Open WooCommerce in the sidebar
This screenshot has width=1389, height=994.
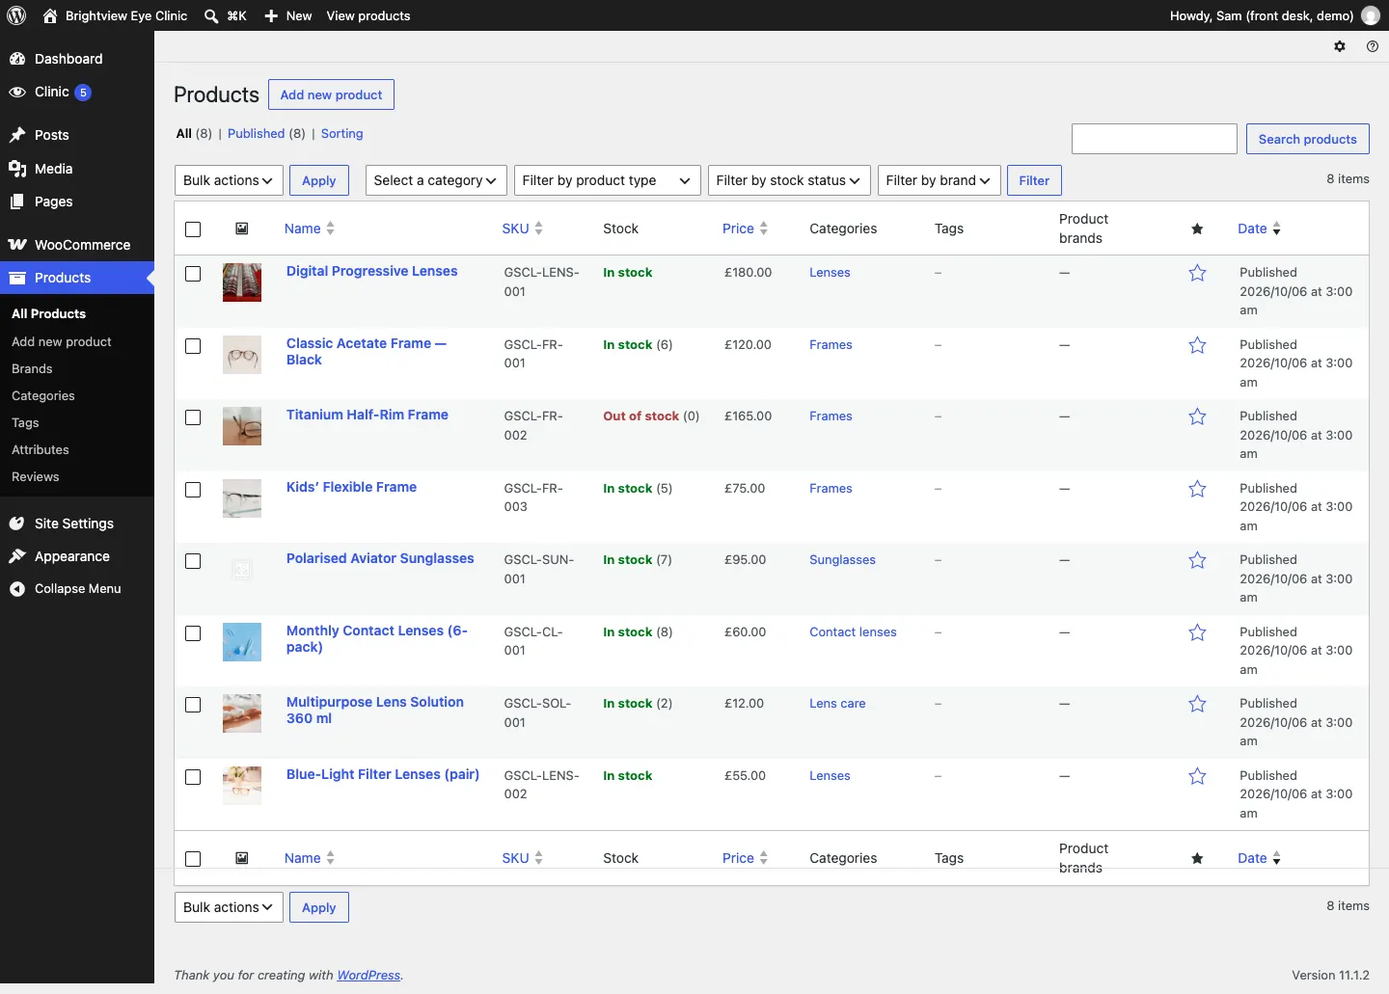click(x=77, y=245)
